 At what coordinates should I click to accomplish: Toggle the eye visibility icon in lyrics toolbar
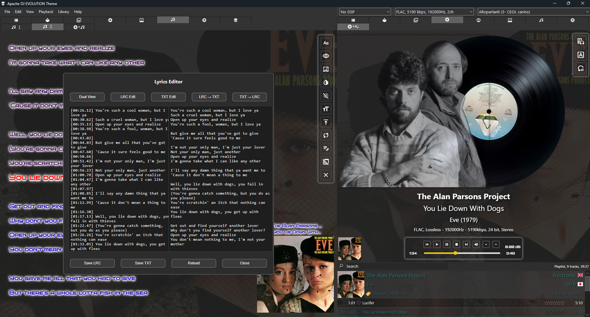(x=326, y=56)
